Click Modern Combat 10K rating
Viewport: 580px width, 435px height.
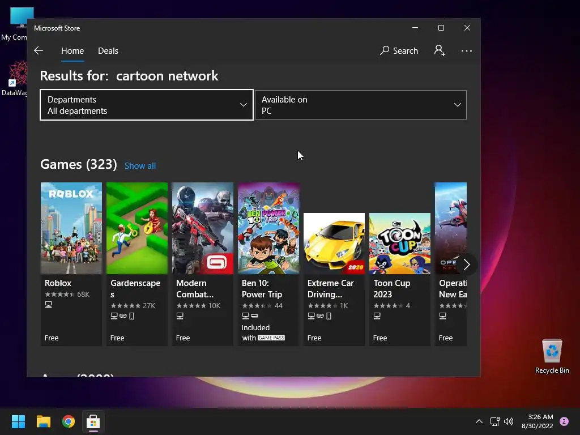pyautogui.click(x=198, y=305)
